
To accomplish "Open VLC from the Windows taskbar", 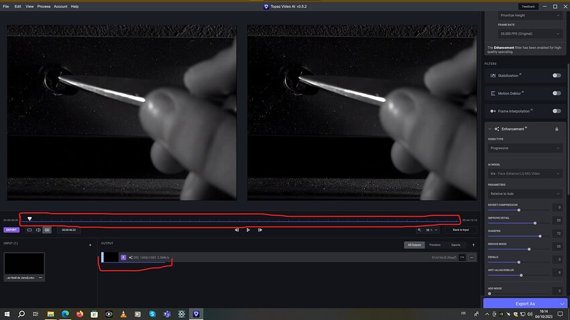I will point(123,314).
